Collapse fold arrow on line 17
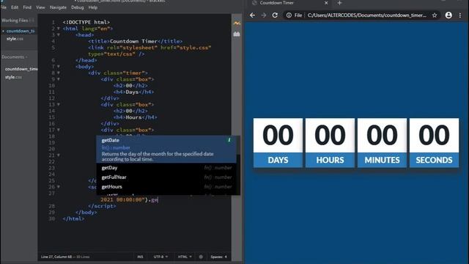The image size is (469, 264). (x=59, y=130)
